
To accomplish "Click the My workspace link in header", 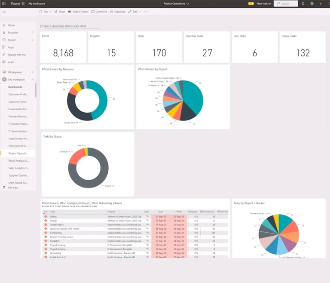I will tap(37, 3).
